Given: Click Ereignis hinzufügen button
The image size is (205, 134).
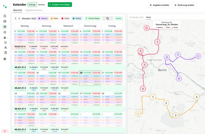Looking at the screenshot, I should pyautogui.click(x=60, y=5).
